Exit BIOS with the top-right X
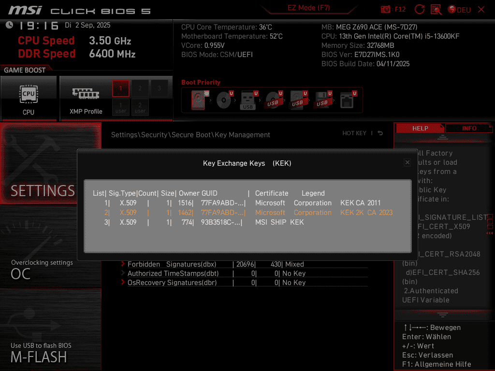The height and width of the screenshot is (371, 495). [x=481, y=10]
